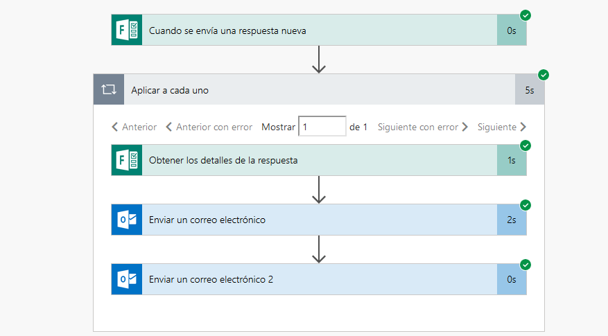
Task: Click Outlook icon on Enviar un correo electrónico
Action: (127, 220)
